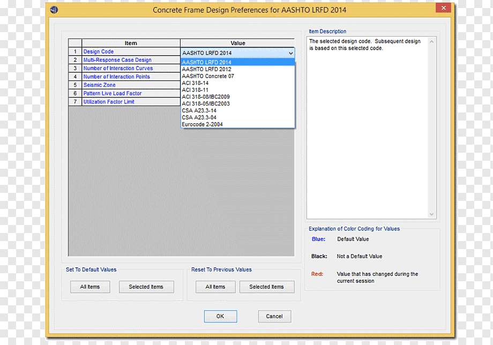
Task: Click All Items under Reset To Previous Values
Action: [215, 287]
